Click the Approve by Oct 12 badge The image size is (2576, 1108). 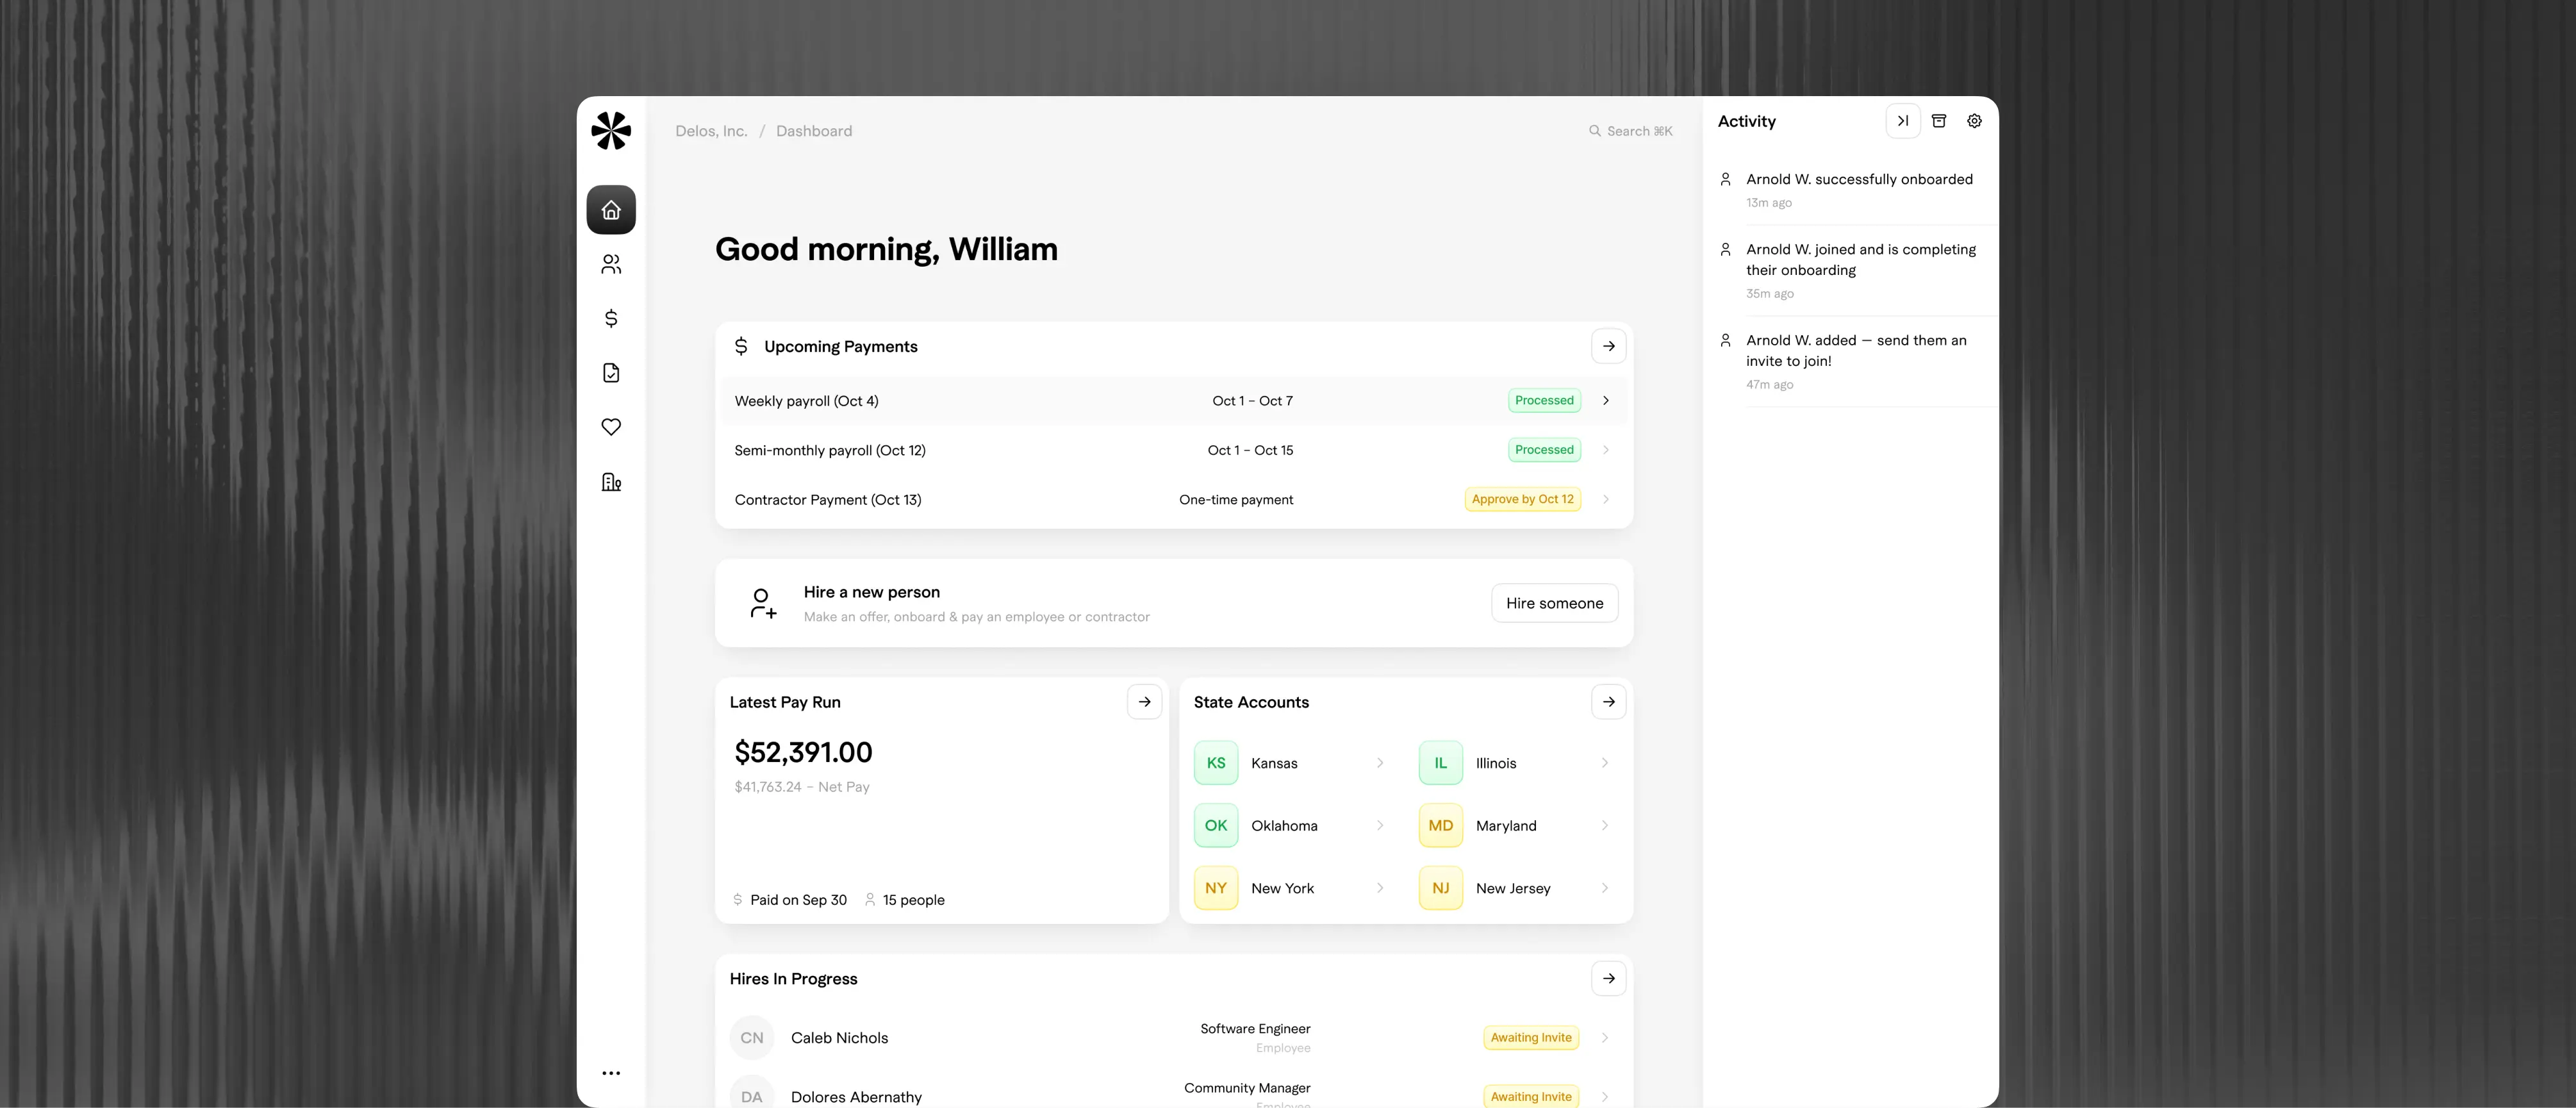pos(1522,499)
